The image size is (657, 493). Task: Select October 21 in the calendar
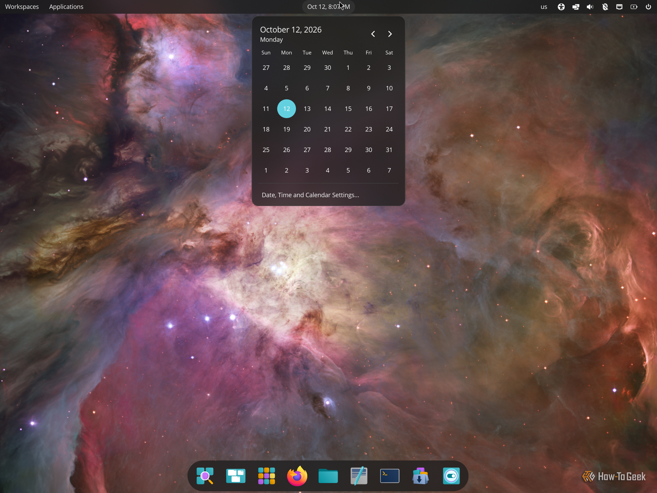[327, 129]
